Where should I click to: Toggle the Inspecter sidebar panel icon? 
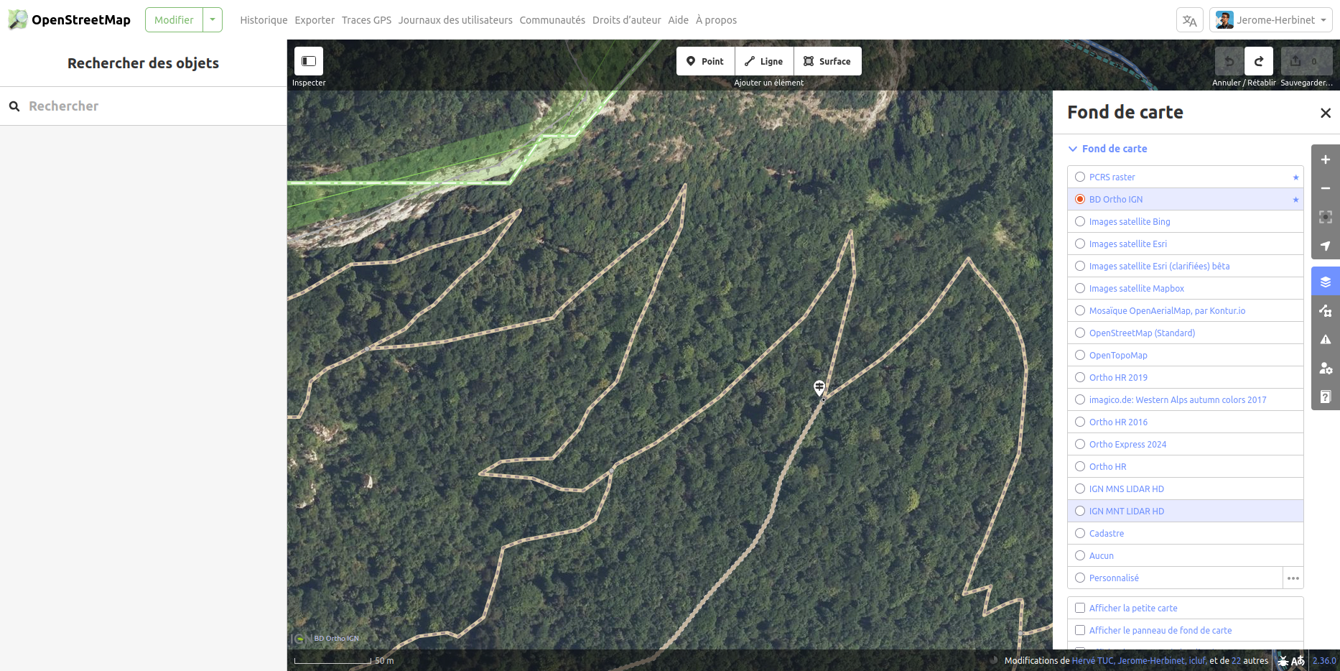(309, 61)
